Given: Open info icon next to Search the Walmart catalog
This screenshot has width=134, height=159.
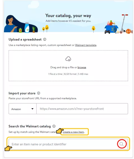Looking at the screenshot, I should [x=54, y=126].
